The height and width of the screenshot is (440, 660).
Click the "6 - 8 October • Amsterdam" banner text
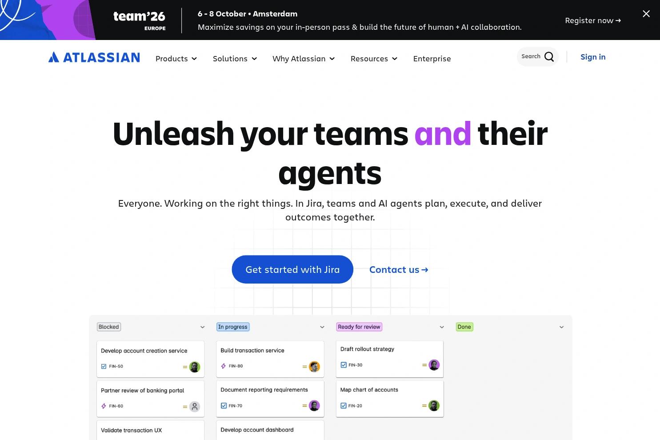(x=248, y=14)
